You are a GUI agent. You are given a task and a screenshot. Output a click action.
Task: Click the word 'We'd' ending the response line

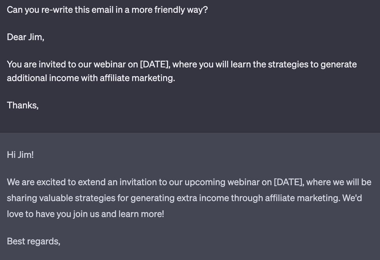352,198
